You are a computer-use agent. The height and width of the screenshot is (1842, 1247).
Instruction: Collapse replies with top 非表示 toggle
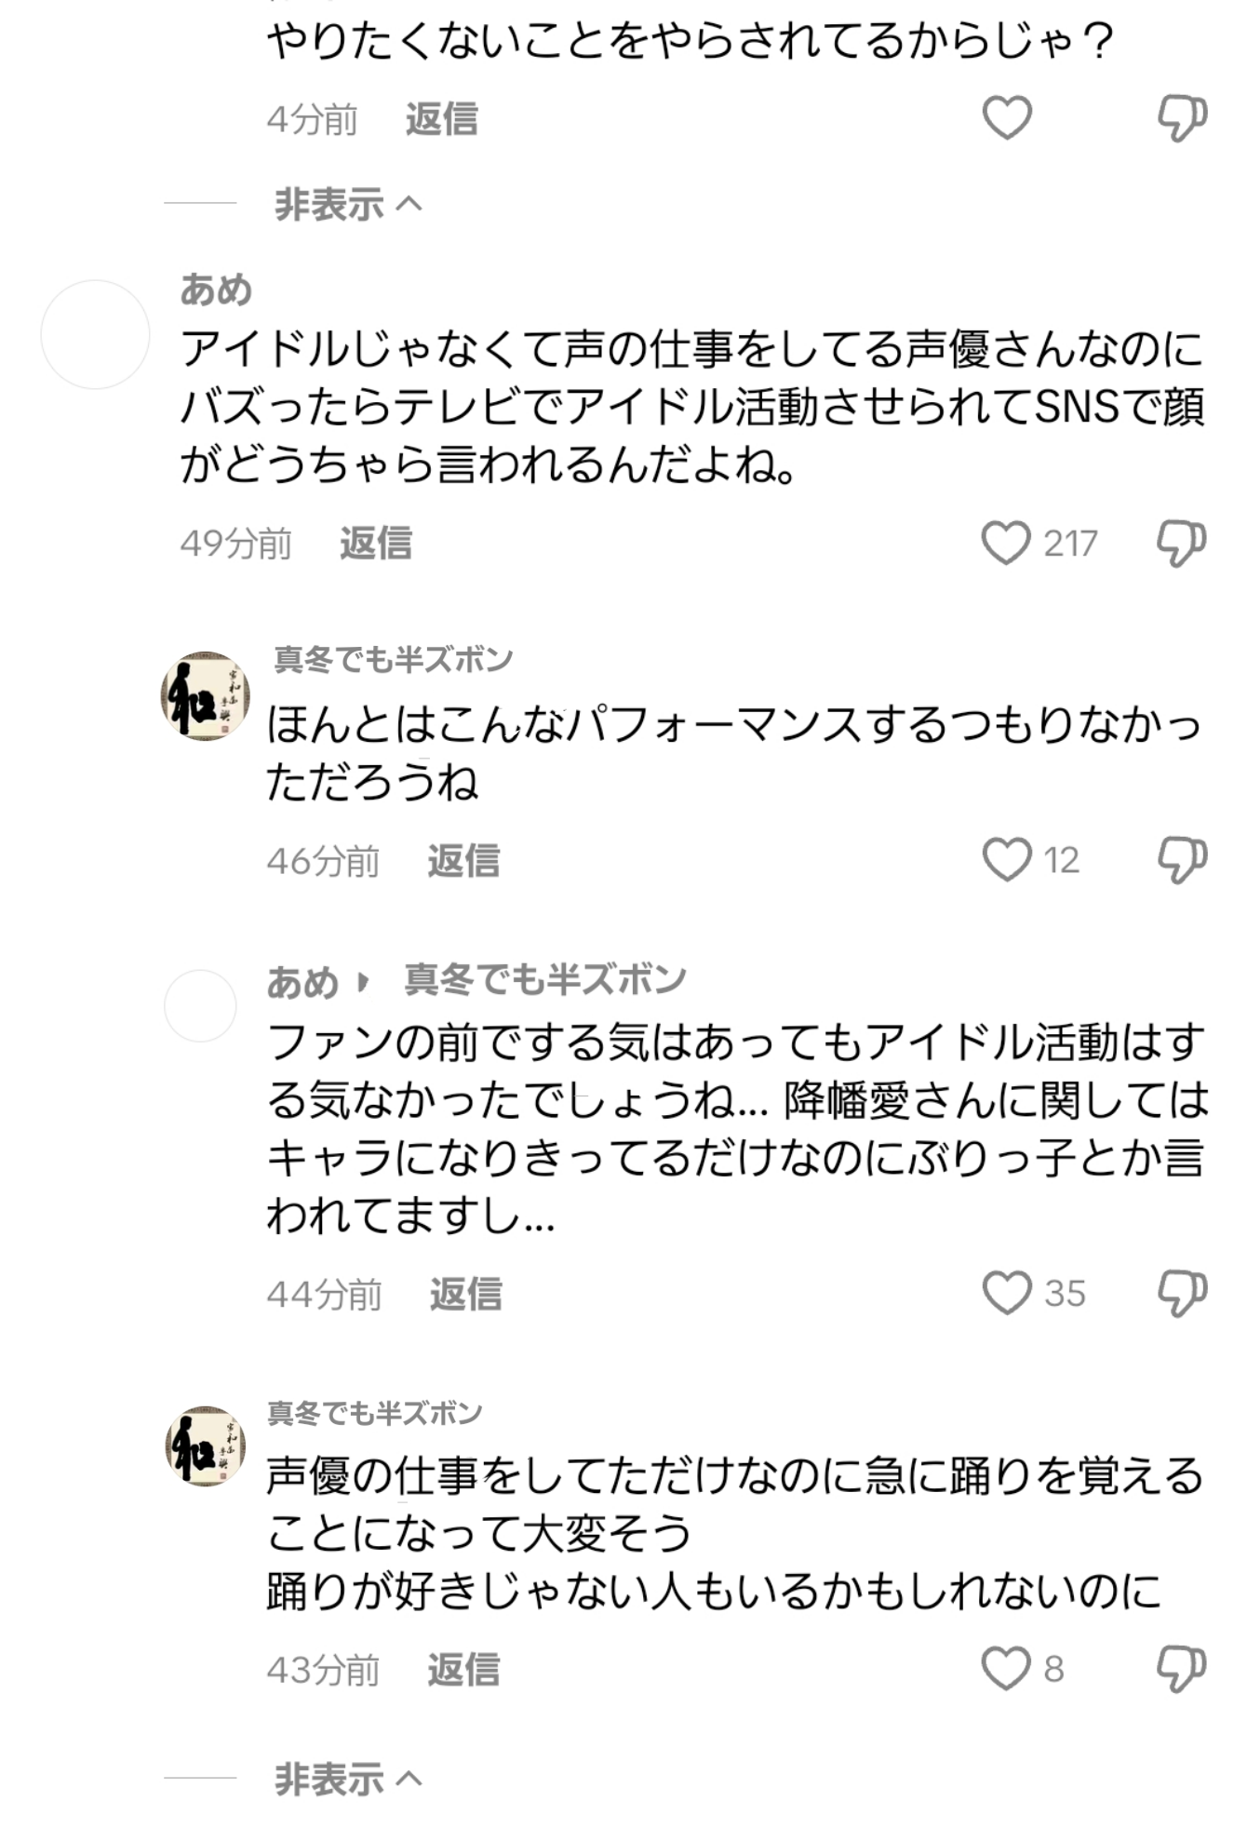(x=348, y=204)
